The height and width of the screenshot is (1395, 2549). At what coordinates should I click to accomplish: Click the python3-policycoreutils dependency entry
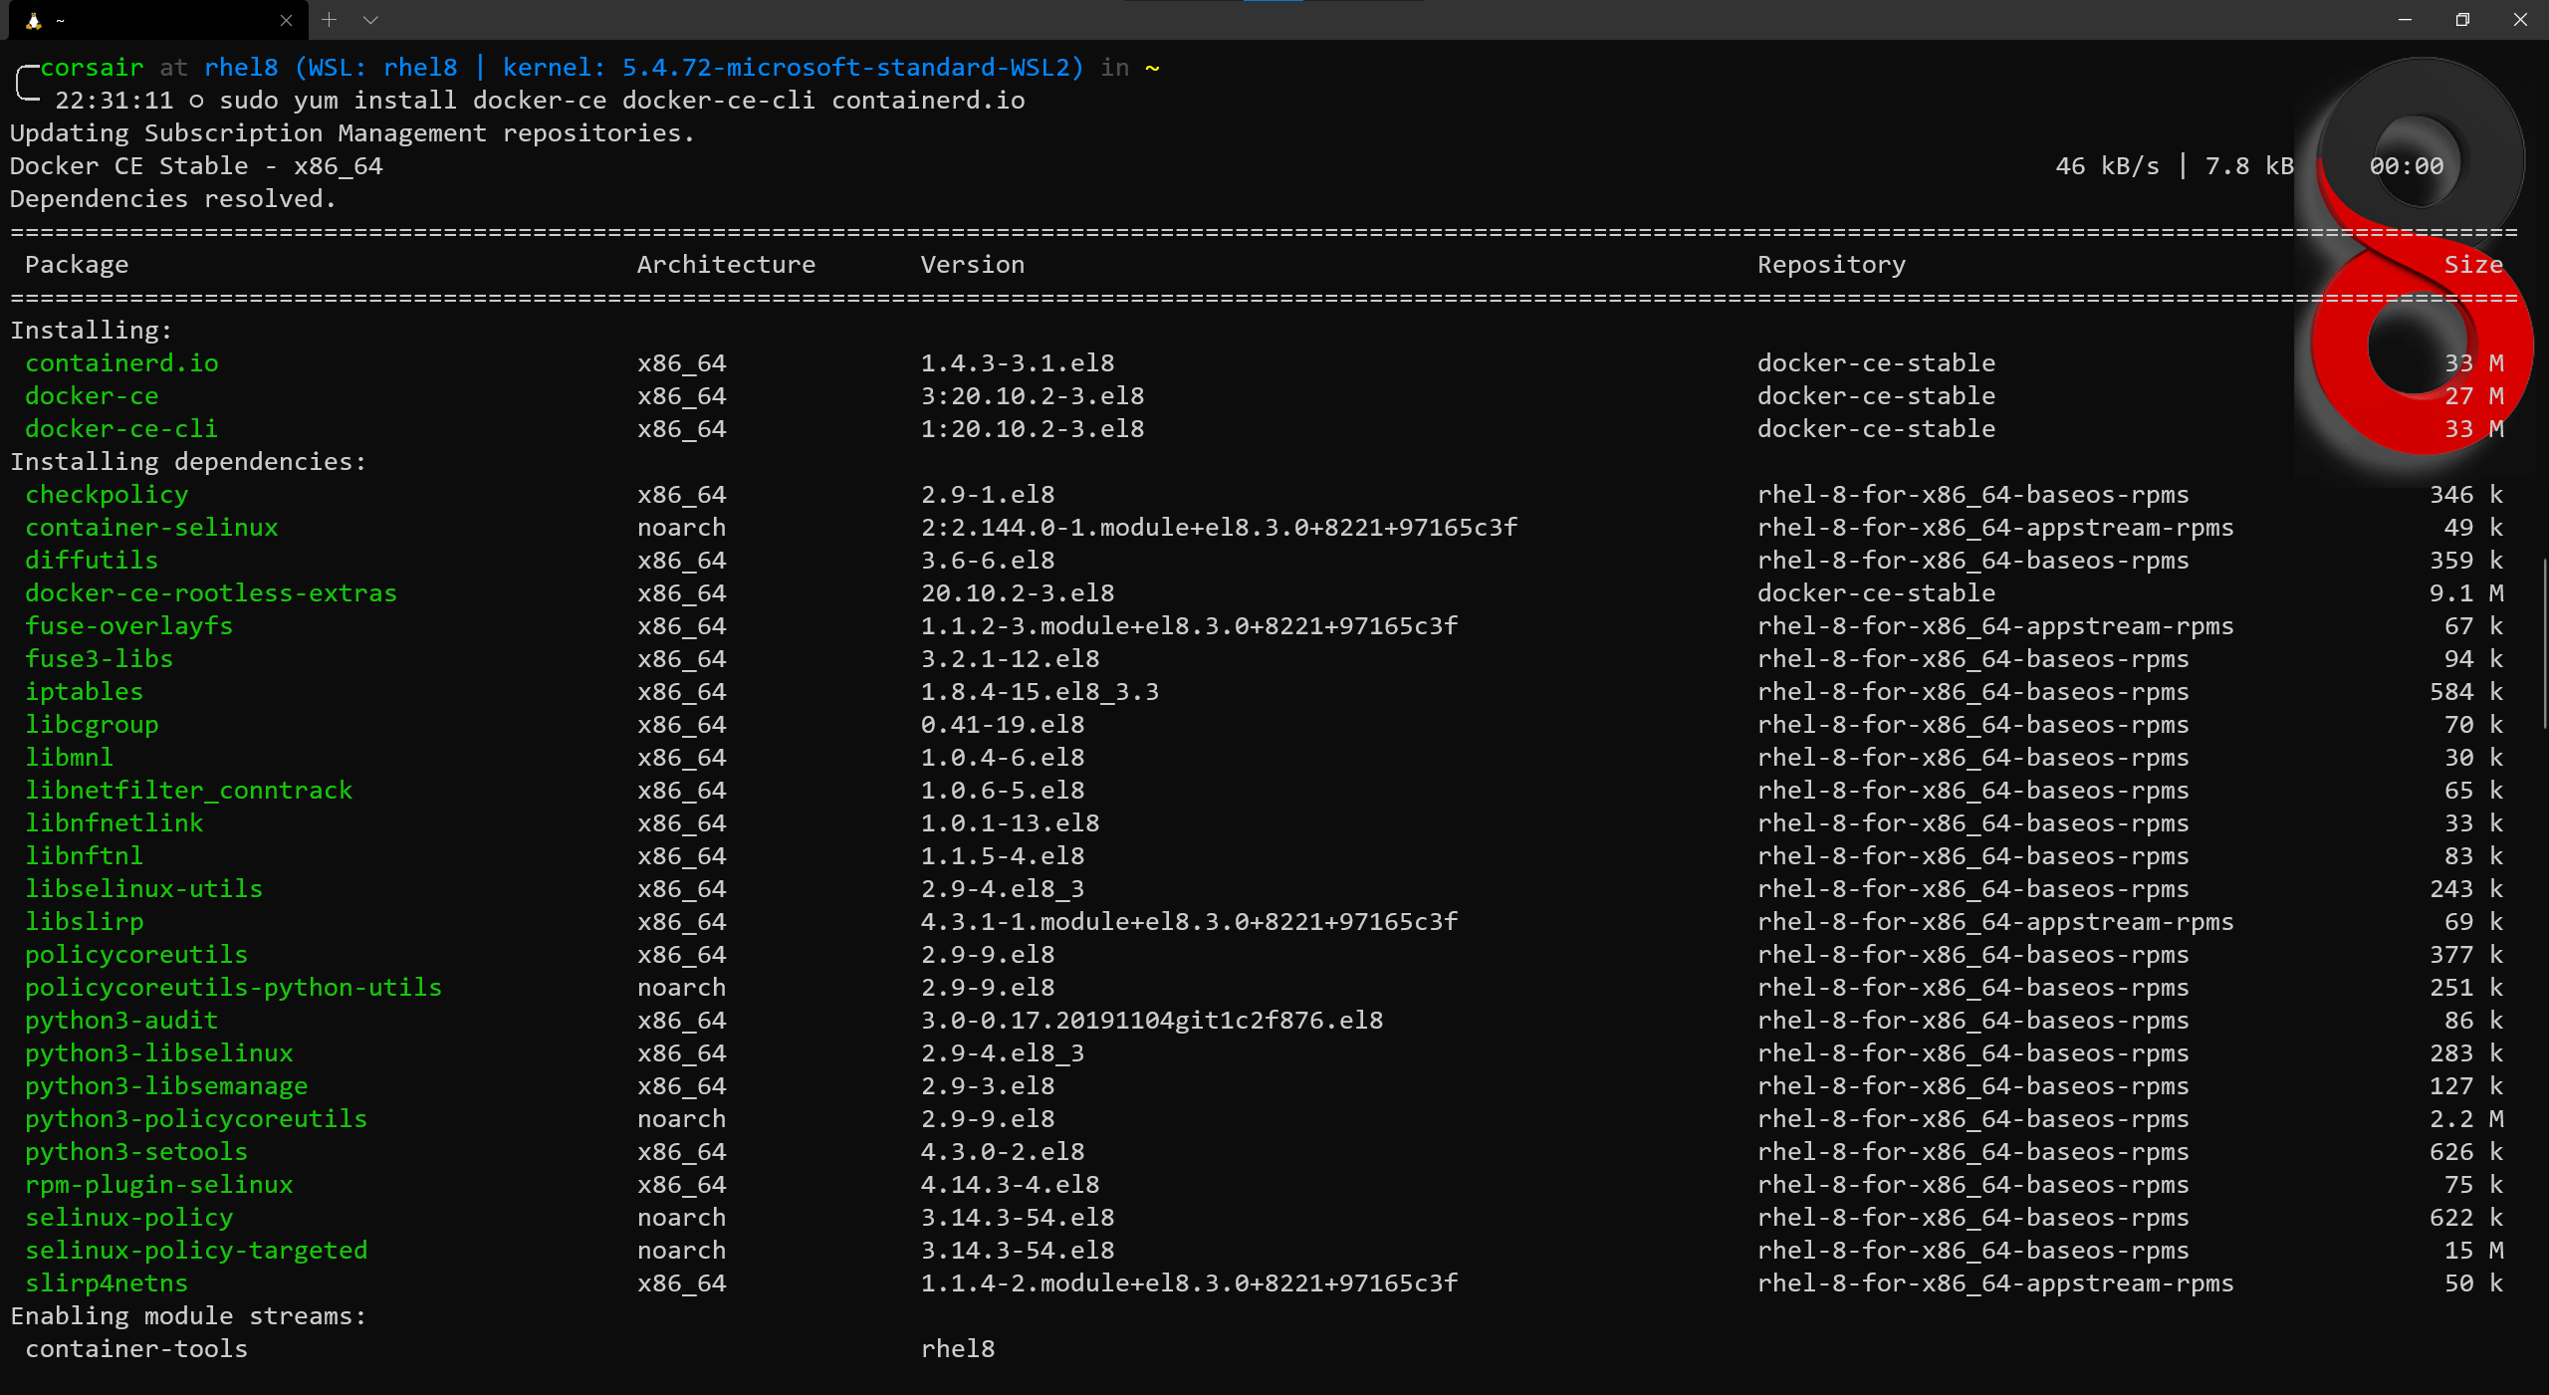tap(195, 1118)
